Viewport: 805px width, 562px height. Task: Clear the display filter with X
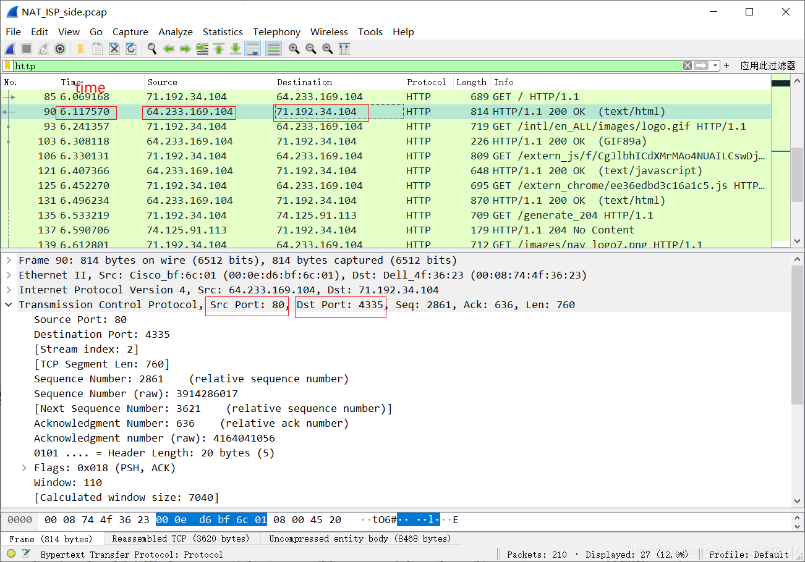pos(688,65)
